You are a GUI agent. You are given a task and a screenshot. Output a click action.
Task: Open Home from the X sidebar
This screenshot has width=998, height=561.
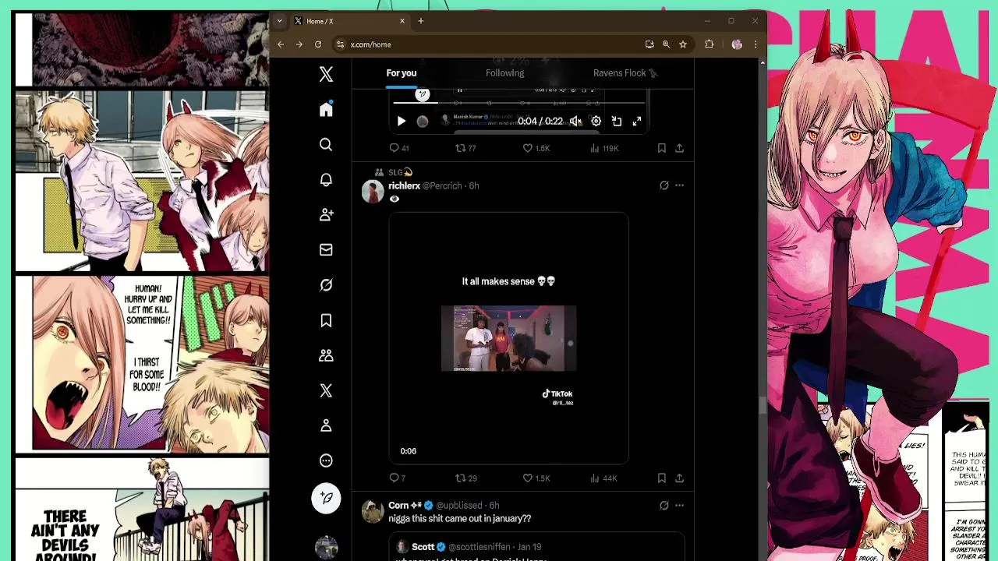tap(326, 109)
